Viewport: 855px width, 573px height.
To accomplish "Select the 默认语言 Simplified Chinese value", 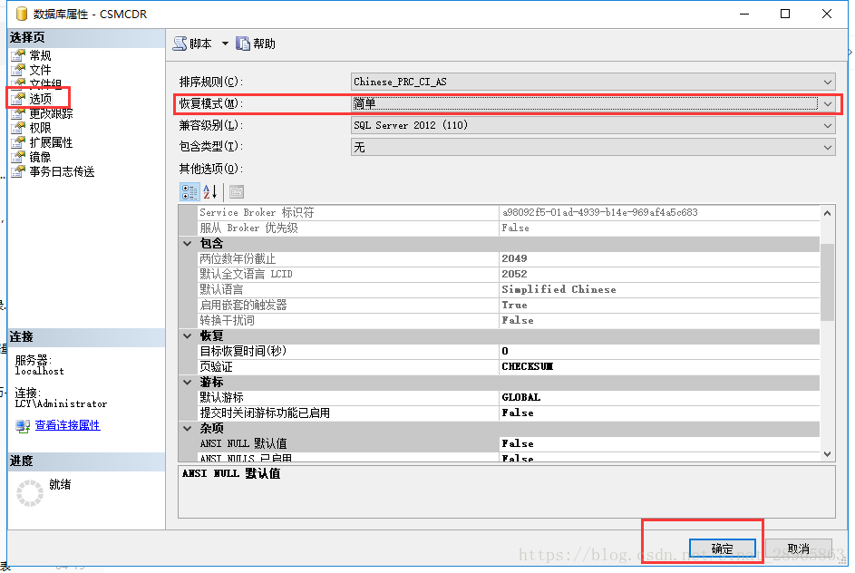I will click(x=660, y=289).
